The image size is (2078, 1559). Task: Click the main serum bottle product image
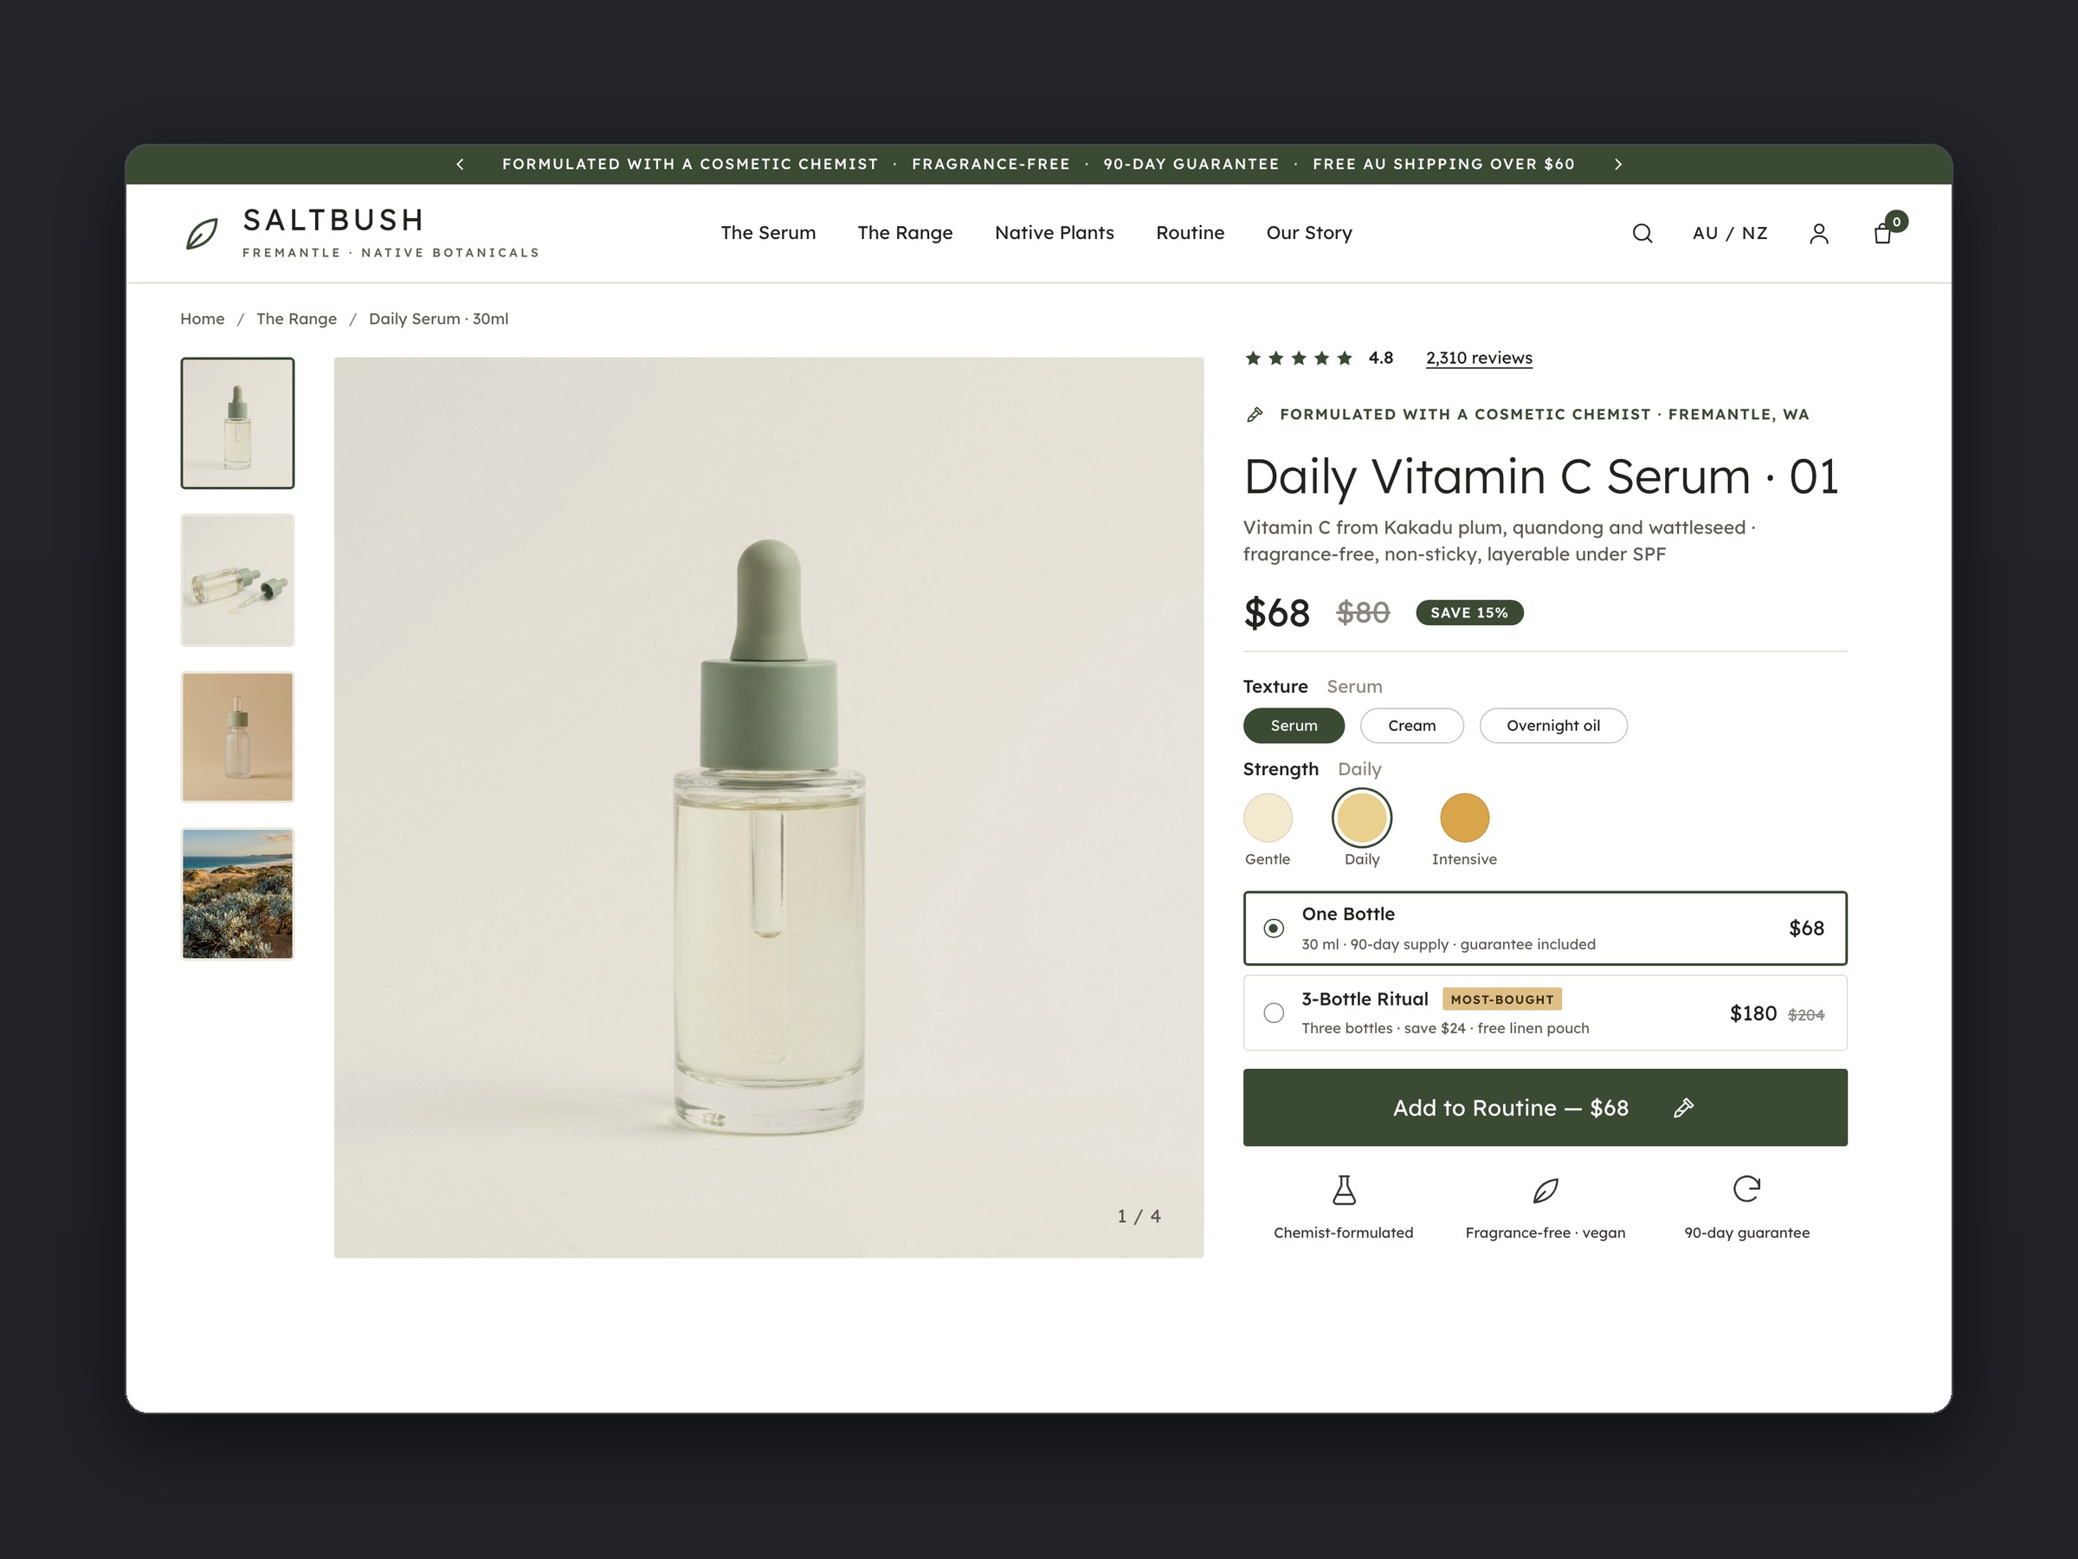pos(769,807)
